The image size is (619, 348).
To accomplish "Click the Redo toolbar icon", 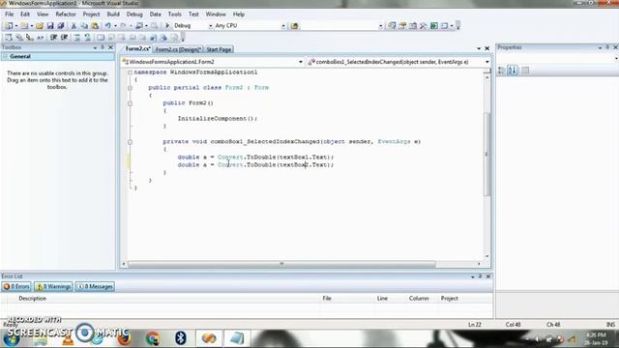I will click(123, 26).
